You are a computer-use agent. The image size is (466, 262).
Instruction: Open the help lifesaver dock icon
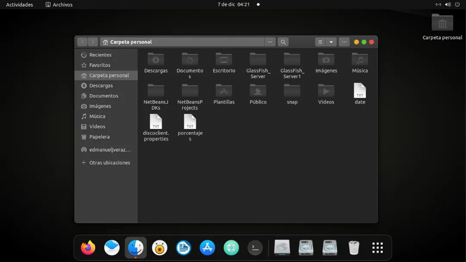point(231,247)
